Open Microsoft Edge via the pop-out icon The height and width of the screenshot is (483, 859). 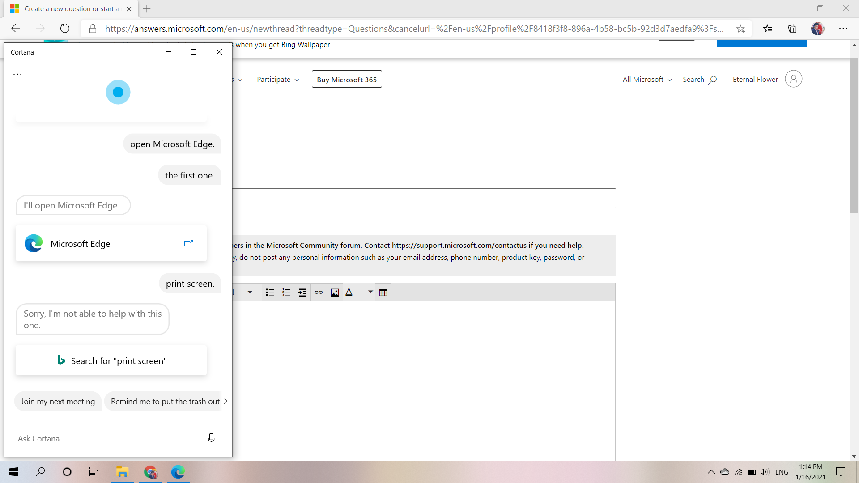coord(188,243)
